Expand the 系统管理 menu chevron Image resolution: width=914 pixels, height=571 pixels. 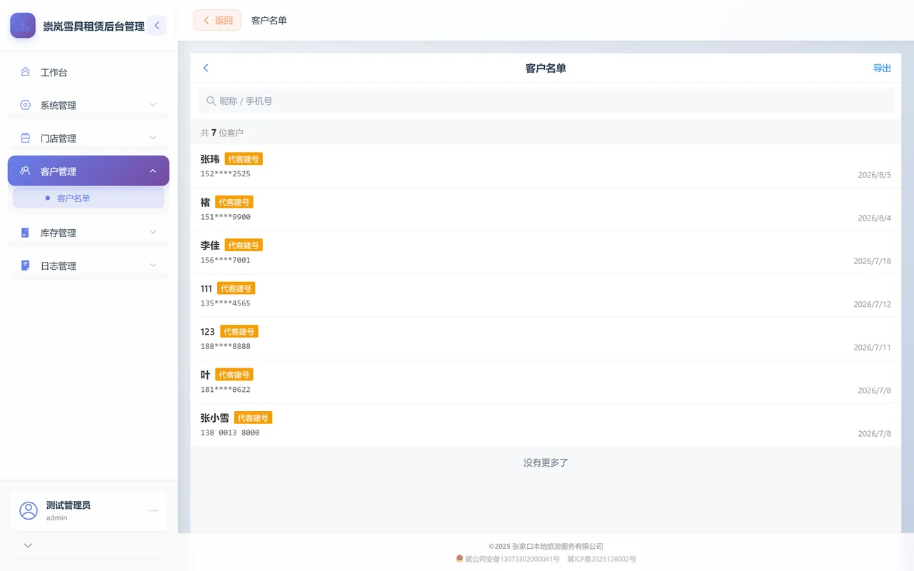(x=153, y=105)
